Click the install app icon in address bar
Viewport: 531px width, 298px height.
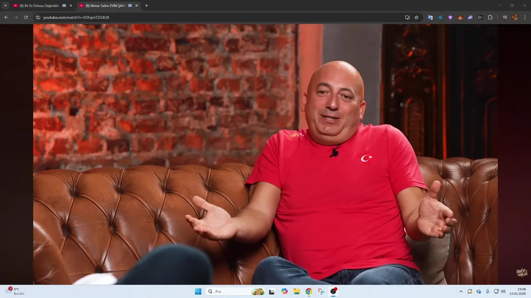click(x=407, y=17)
